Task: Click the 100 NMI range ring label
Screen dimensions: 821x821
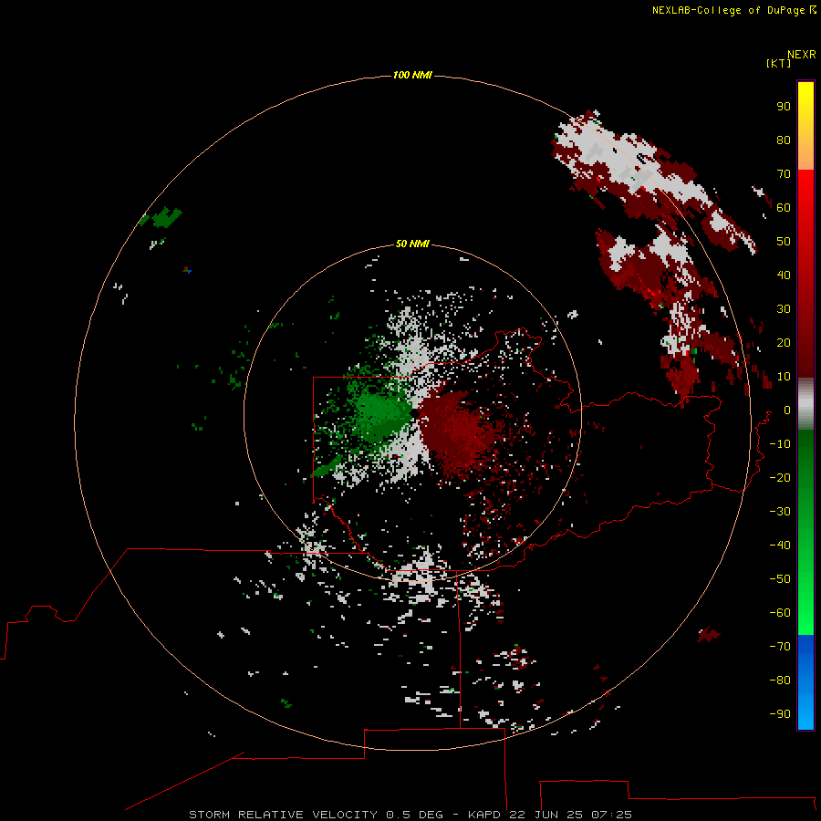Action: (x=412, y=75)
